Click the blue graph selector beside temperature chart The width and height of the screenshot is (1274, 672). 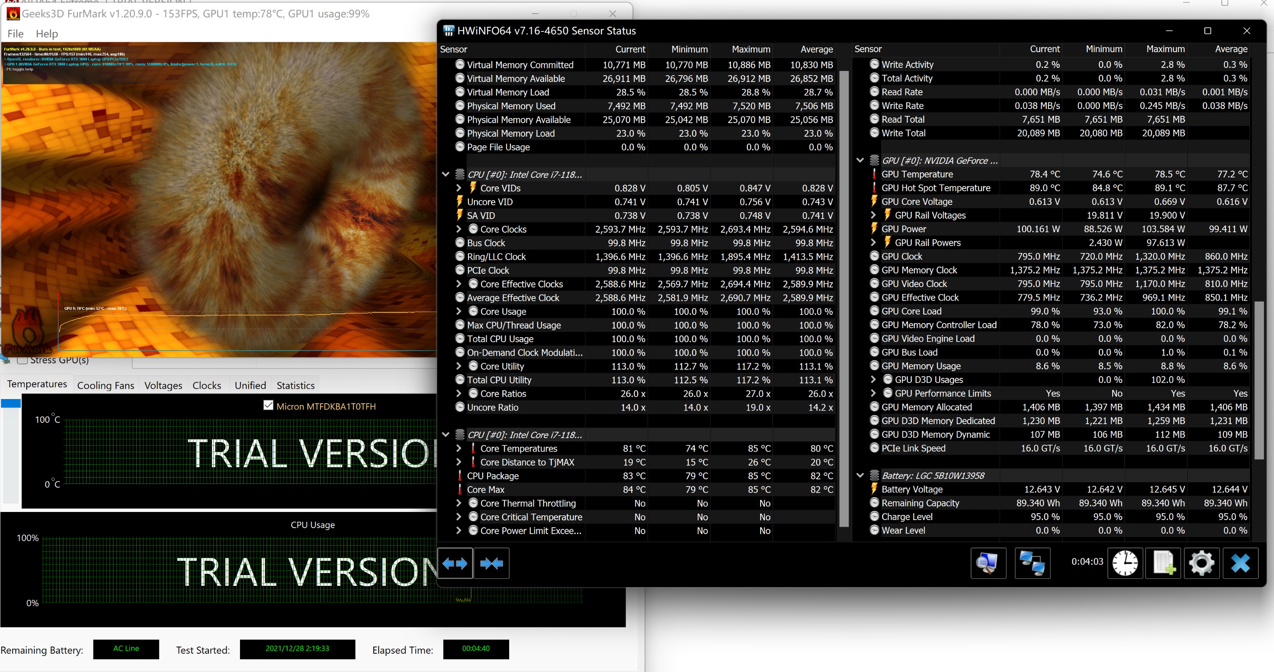pos(11,403)
